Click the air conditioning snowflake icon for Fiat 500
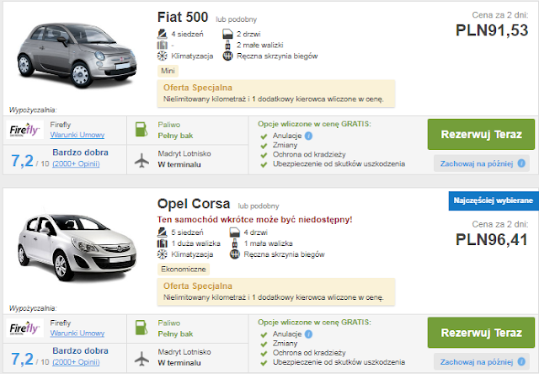 [163, 56]
